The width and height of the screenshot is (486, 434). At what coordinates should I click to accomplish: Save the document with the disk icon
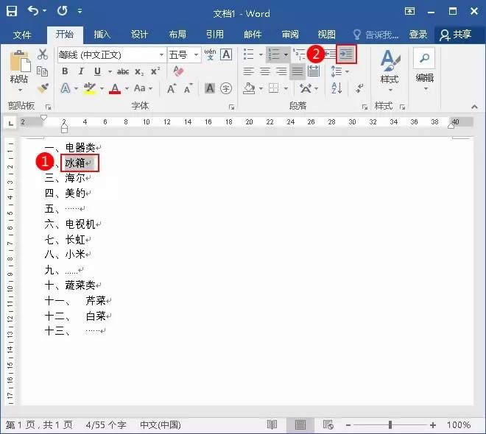(x=12, y=12)
